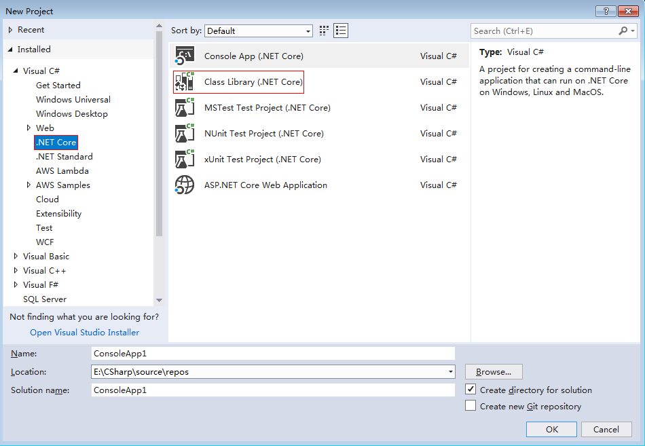Open the Location path dropdown arrow

[x=450, y=372]
